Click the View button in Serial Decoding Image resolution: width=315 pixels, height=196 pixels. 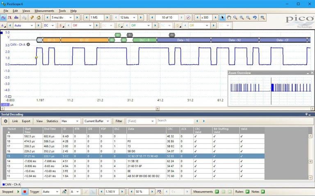tap(39, 121)
